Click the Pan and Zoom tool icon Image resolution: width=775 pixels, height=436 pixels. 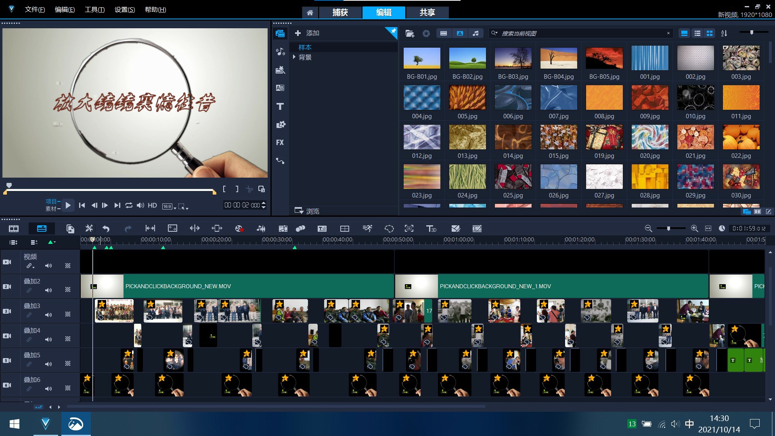pos(409,228)
